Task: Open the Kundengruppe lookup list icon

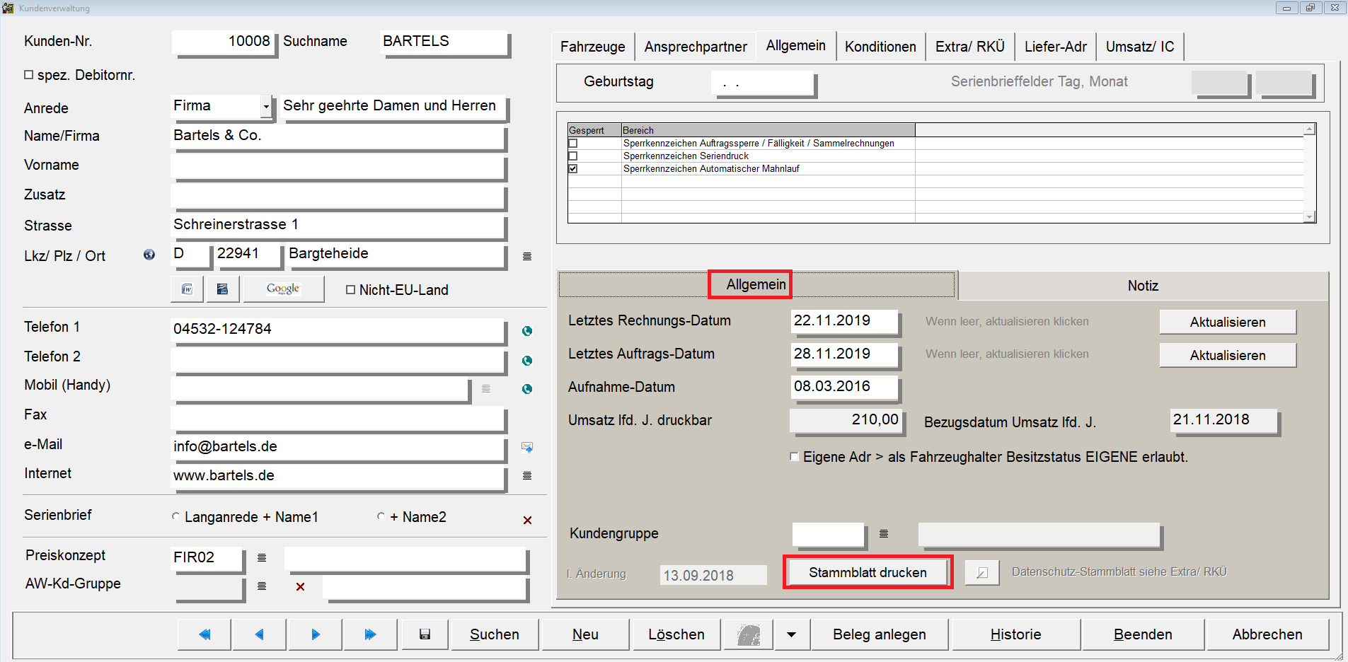Action: pos(884,533)
